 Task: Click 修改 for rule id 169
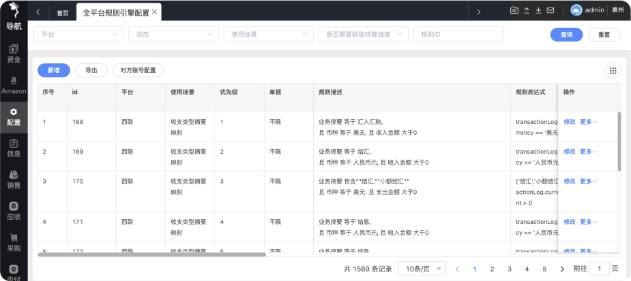coord(569,151)
